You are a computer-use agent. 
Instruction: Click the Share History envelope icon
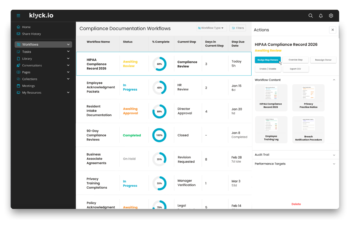tap(18, 34)
